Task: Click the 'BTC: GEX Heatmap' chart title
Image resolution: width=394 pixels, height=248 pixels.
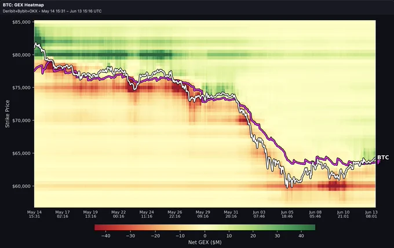Action: coord(23,5)
